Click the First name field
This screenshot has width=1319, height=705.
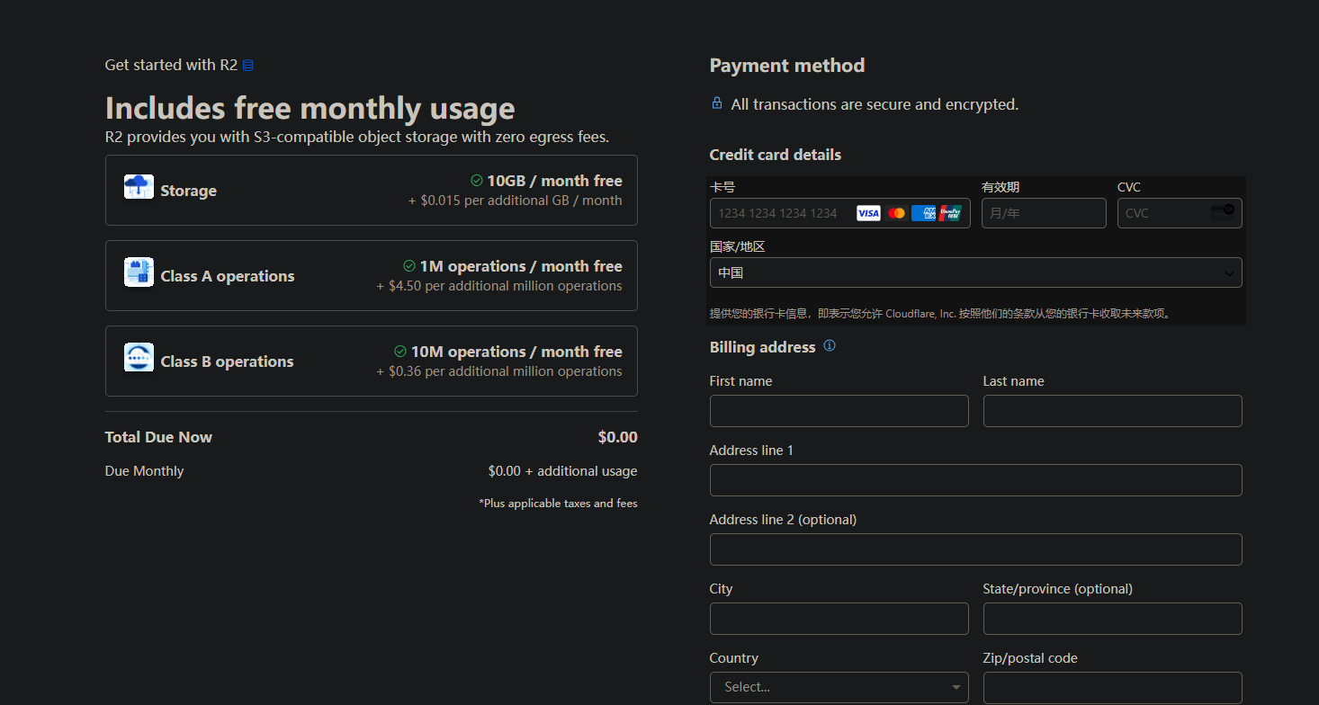tap(839, 411)
